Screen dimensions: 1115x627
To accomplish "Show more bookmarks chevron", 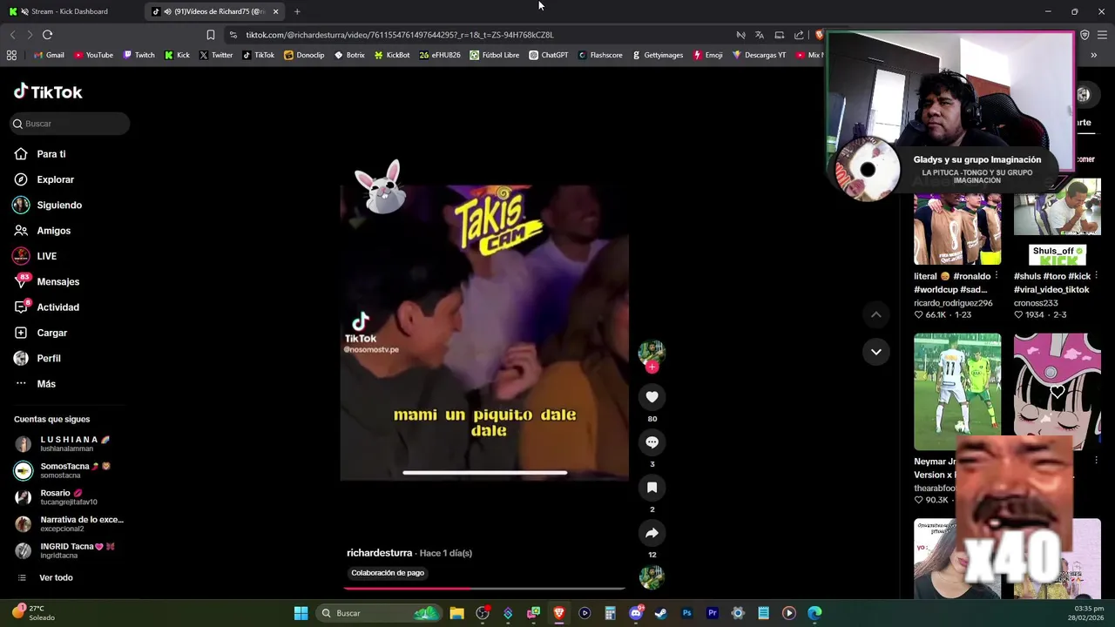I will pos(1093,55).
